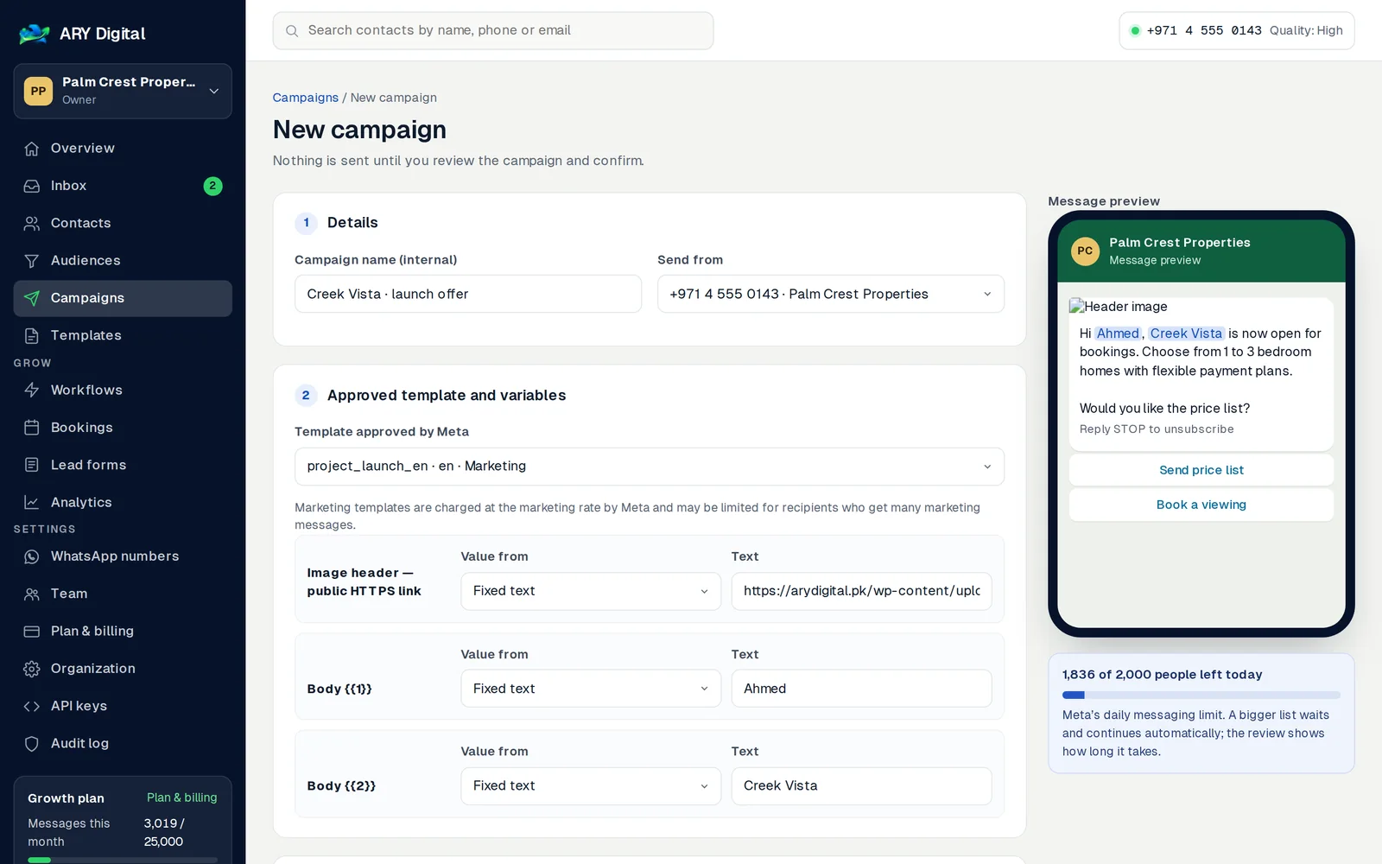This screenshot has height=864, width=1382.
Task: Click the Team members icon
Action: click(x=32, y=594)
